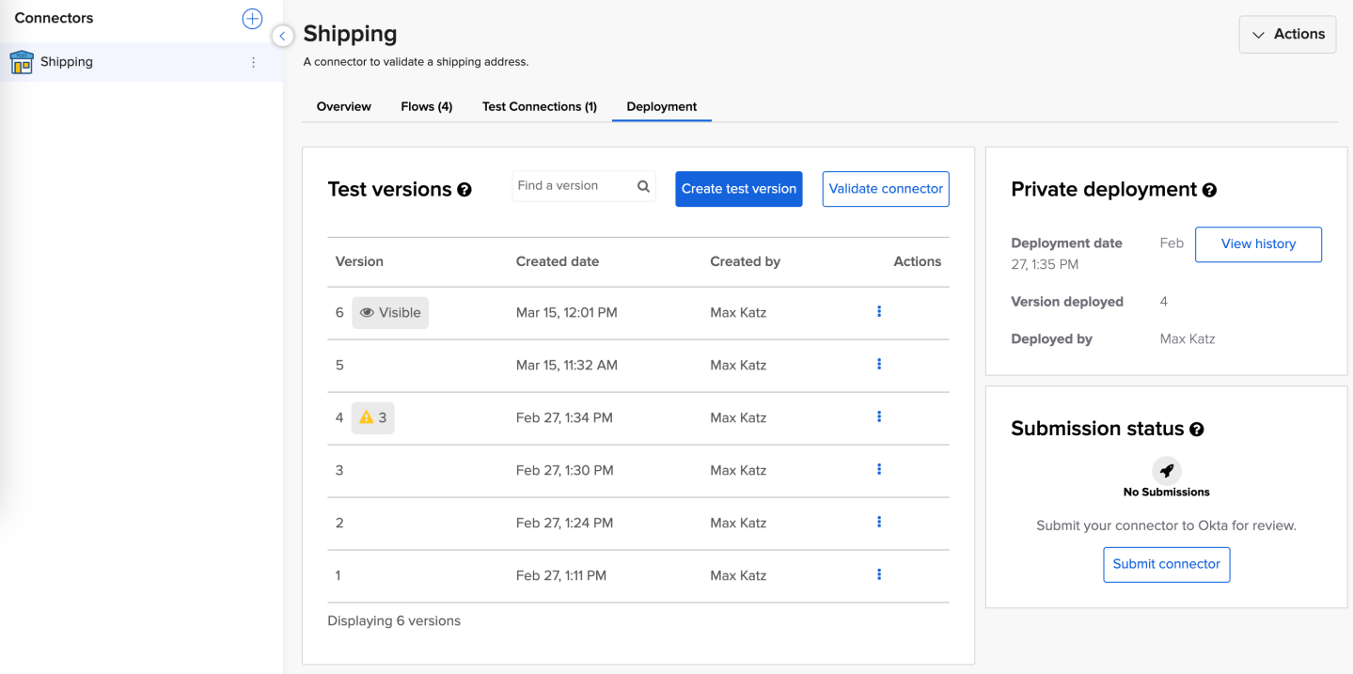
Task: Click the help icon next to Submission status
Action: (x=1196, y=429)
